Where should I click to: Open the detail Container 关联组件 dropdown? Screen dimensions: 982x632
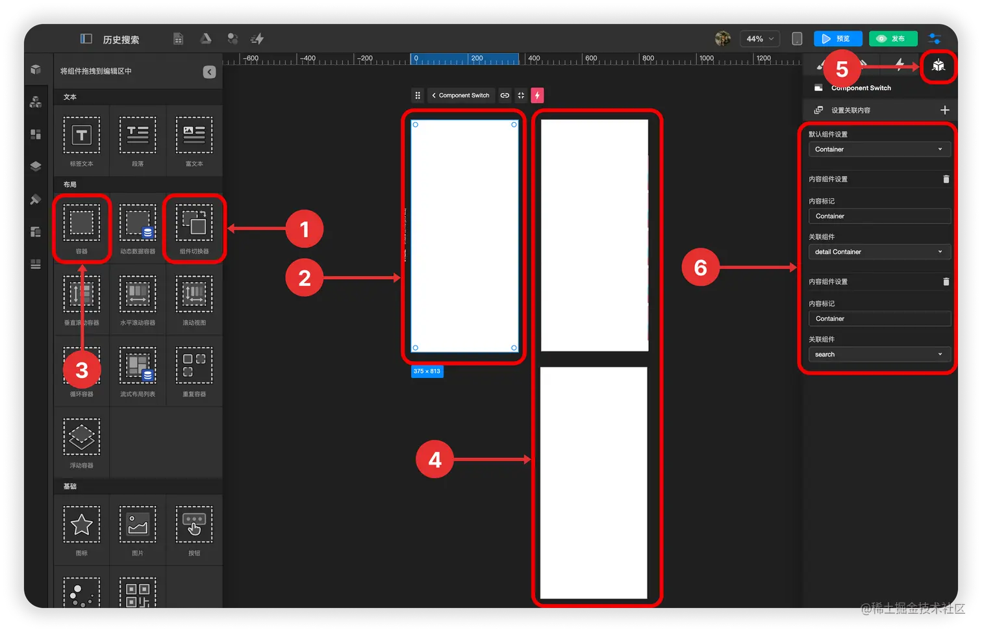[879, 252]
